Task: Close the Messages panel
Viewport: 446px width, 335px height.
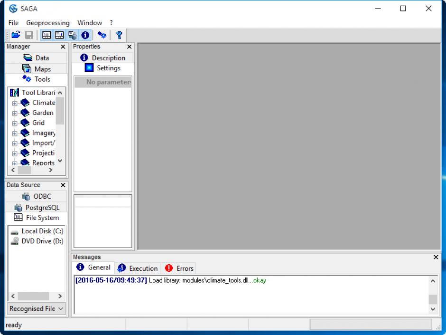Action: pos(436,257)
